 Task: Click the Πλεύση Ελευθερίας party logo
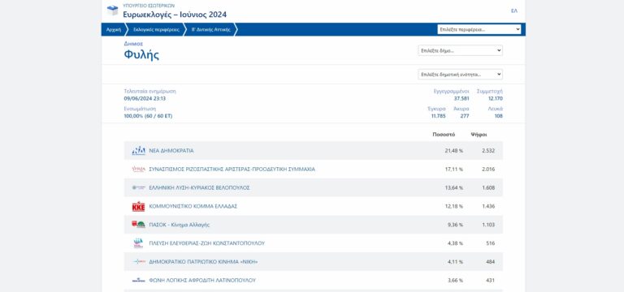coord(138,243)
